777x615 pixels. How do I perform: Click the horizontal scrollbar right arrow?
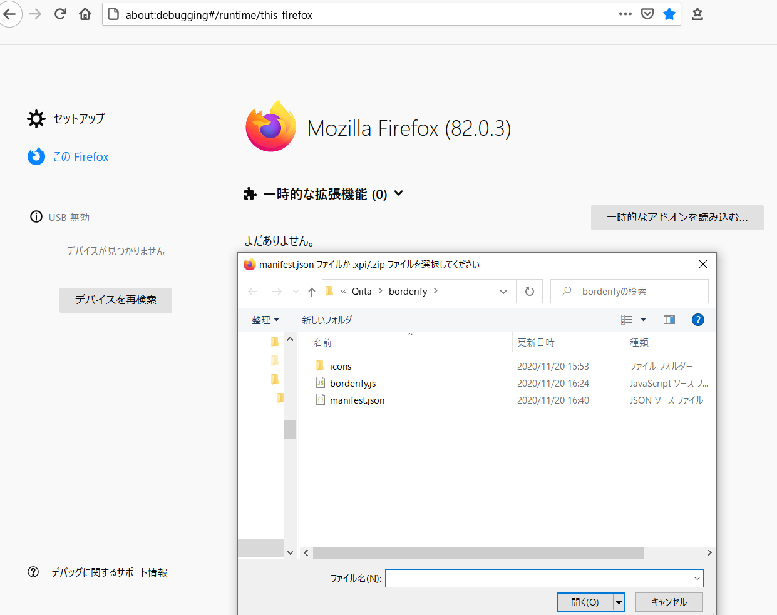point(709,553)
